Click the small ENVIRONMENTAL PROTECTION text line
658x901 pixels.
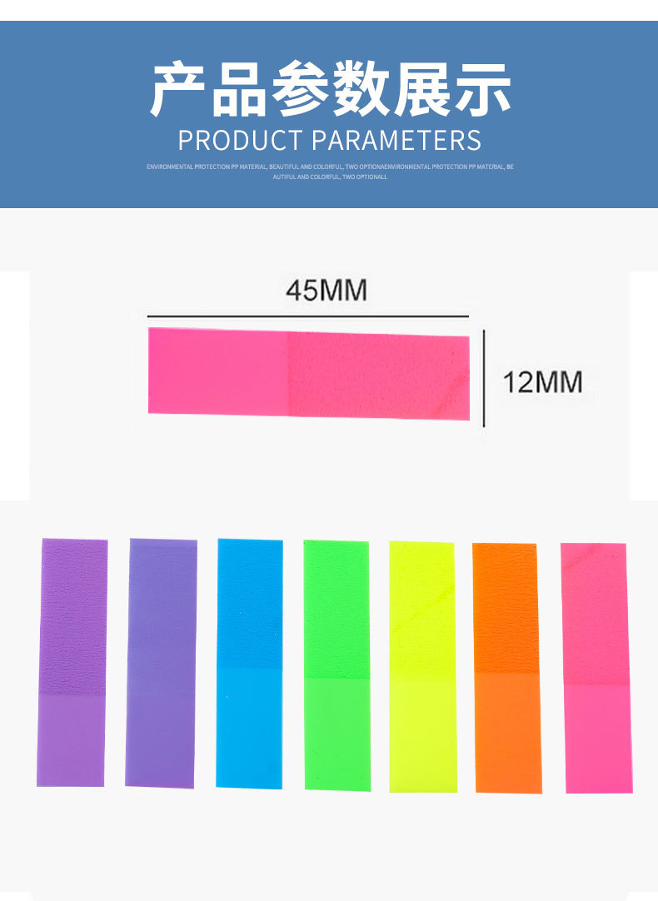click(x=330, y=167)
